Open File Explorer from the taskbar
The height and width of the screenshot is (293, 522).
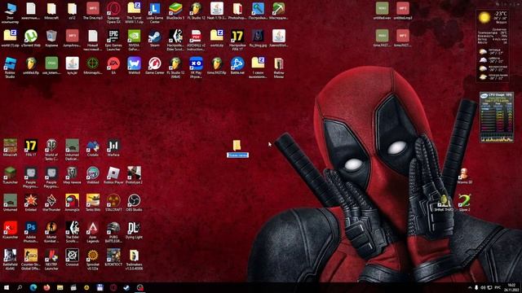(60, 287)
